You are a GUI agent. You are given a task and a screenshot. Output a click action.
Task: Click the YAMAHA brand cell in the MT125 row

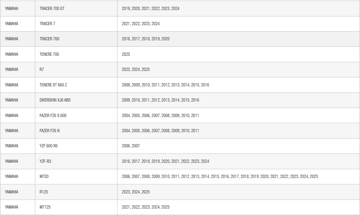point(12,207)
